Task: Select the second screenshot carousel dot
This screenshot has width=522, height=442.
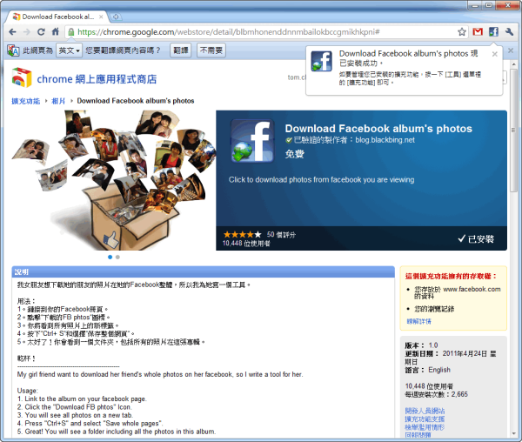Action: click(x=117, y=257)
